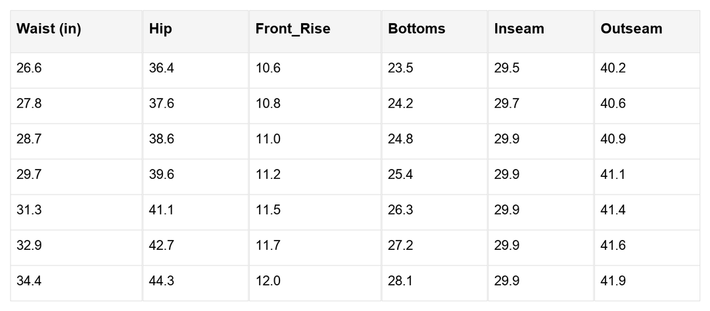710x311 pixels.
Task: Select inseam cell showing 29.5
Action: coord(507,68)
